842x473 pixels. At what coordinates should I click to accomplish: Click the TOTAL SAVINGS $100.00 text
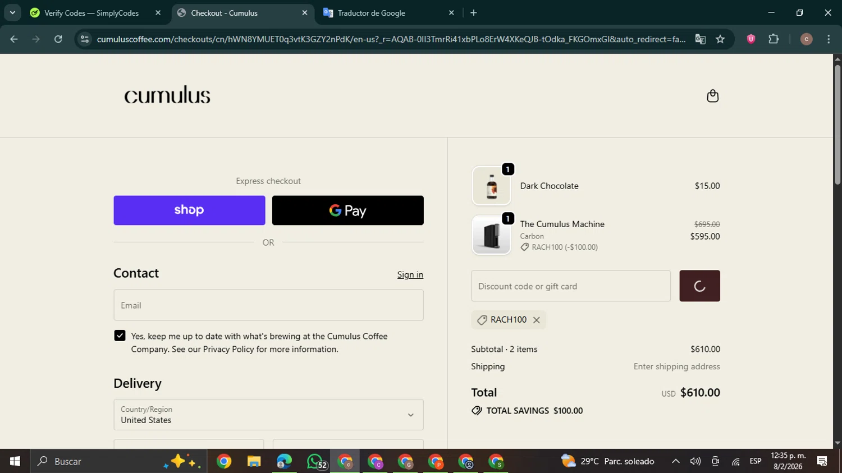pos(534,411)
